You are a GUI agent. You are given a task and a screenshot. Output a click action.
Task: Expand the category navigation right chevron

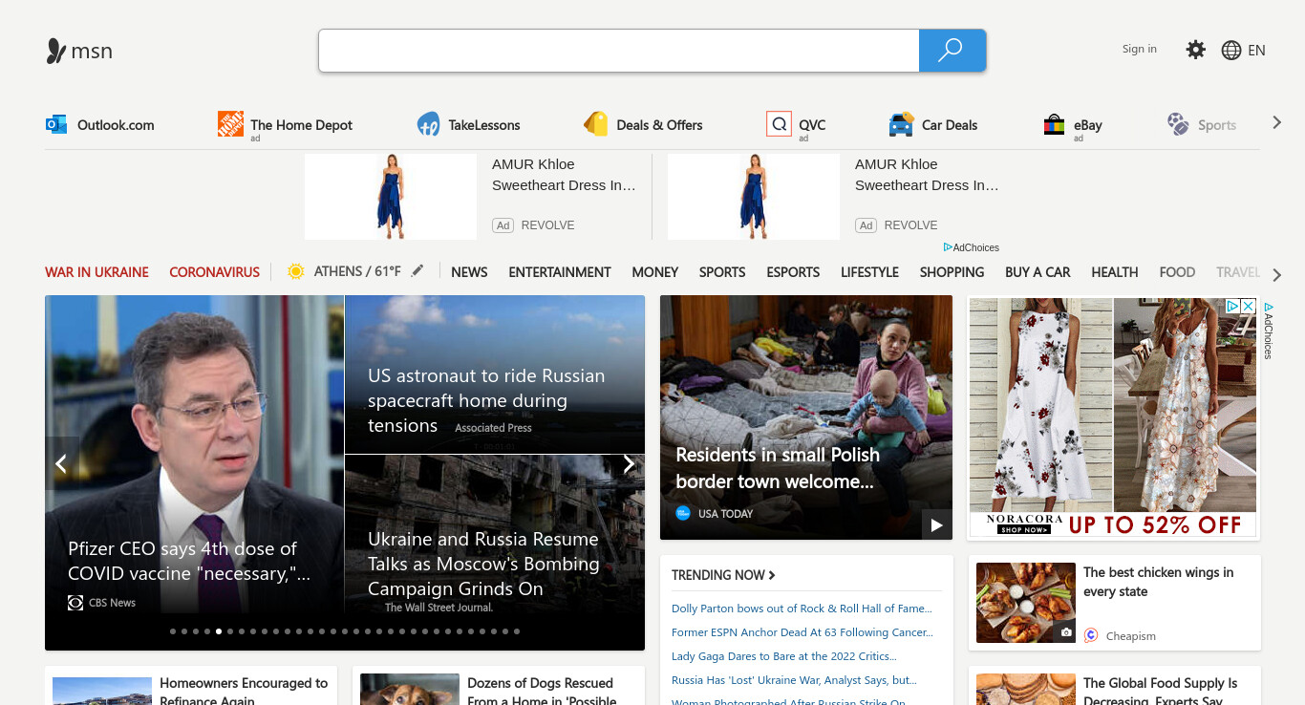(1277, 275)
